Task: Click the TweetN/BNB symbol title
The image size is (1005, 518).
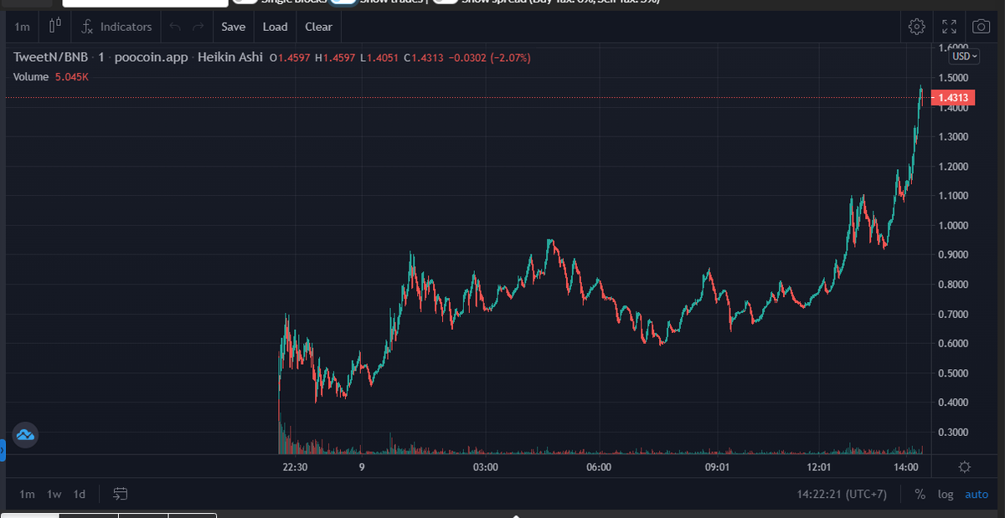Action: [50, 58]
